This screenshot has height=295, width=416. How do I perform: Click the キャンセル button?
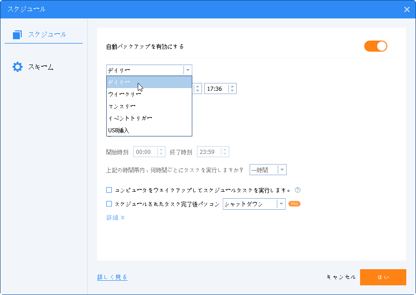point(341,277)
